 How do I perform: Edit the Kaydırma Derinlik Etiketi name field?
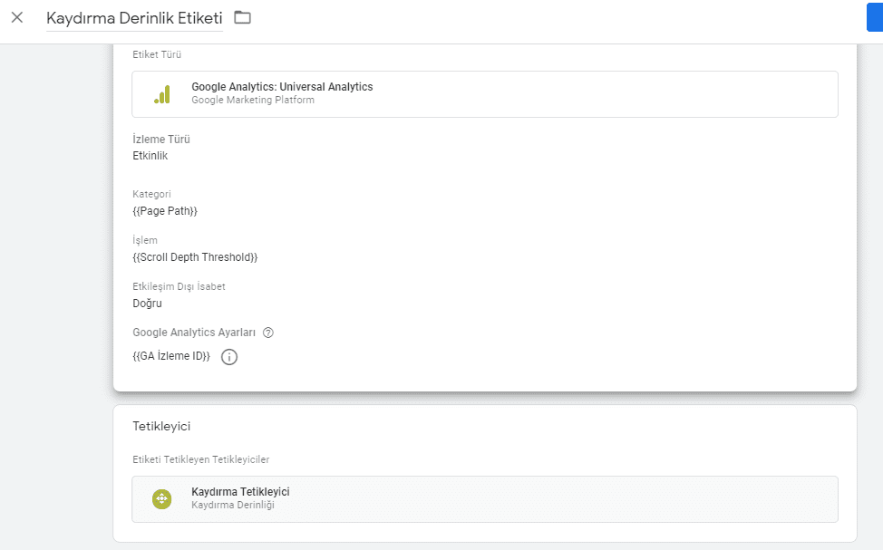(x=134, y=18)
